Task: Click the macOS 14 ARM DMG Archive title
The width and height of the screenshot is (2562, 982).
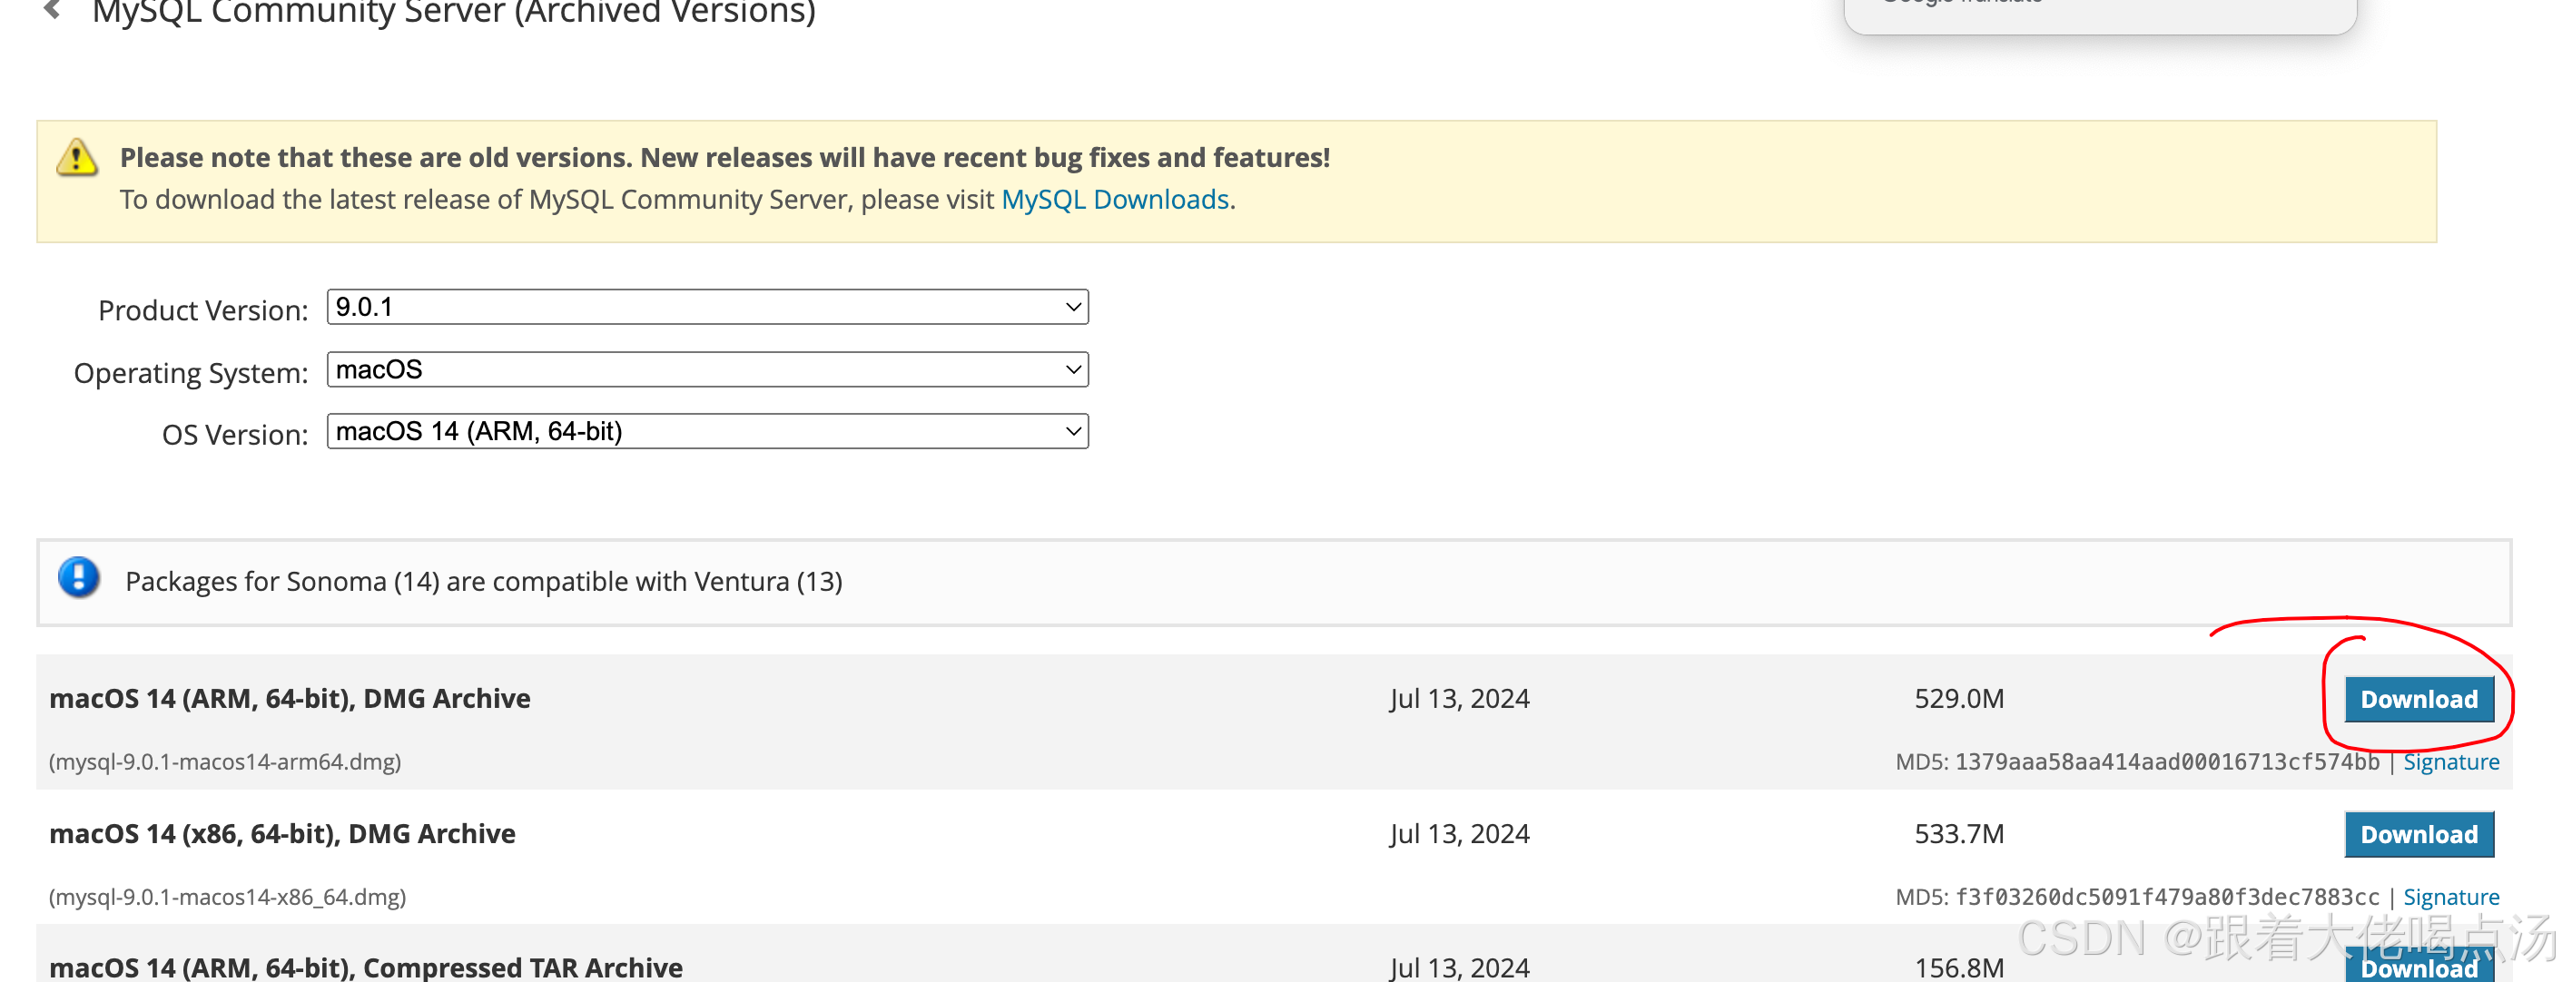Action: [x=290, y=699]
